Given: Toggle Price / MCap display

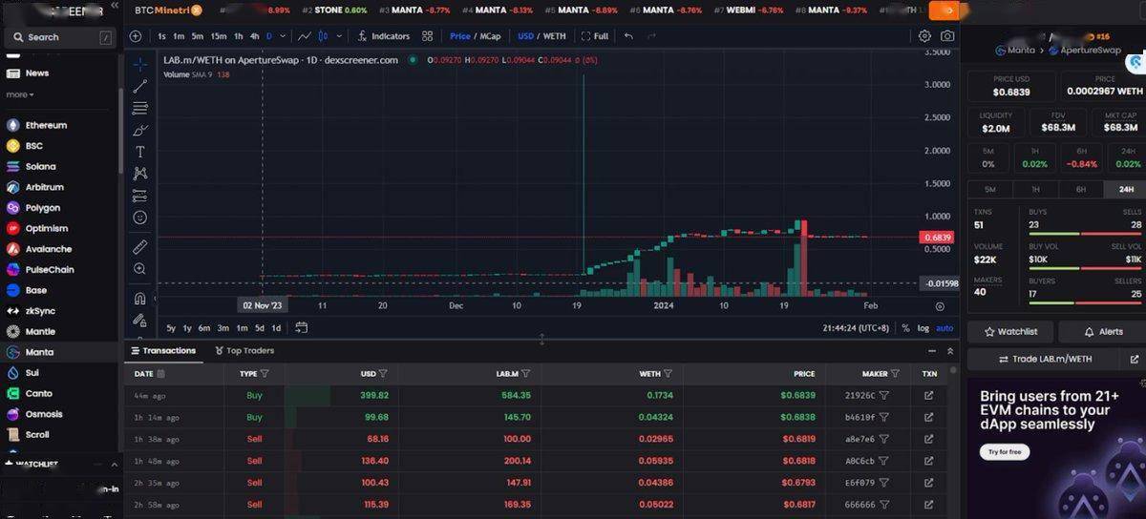Looking at the screenshot, I should click(475, 36).
